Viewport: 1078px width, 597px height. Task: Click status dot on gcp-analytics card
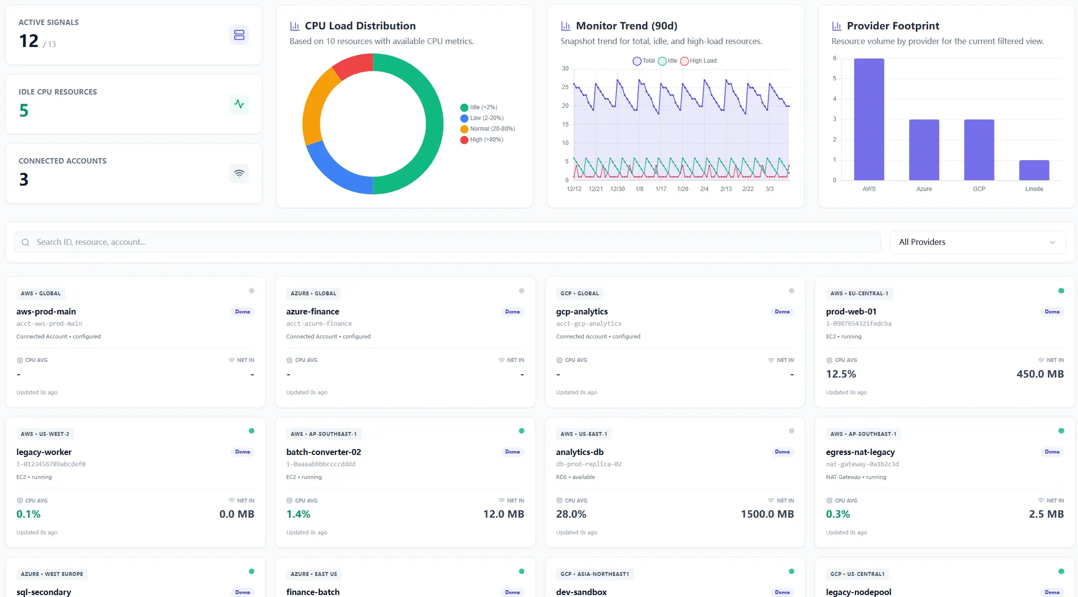point(791,291)
